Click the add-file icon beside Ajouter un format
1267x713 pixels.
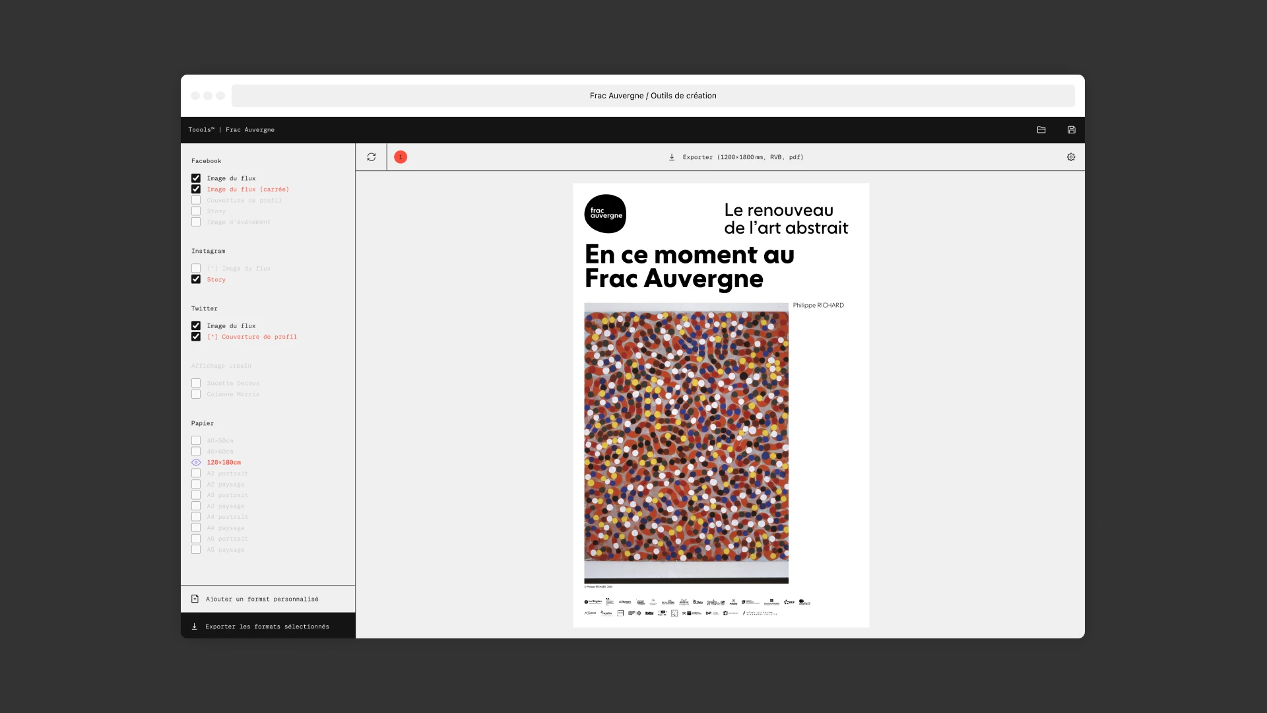click(195, 599)
